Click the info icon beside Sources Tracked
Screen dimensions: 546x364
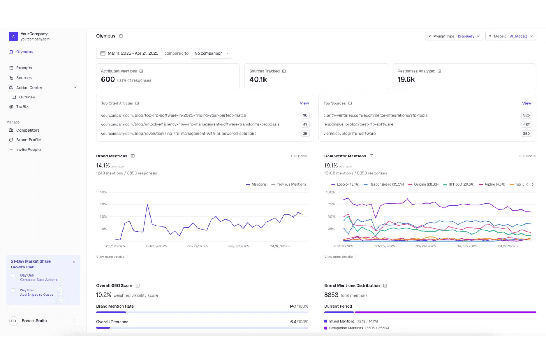(284, 71)
